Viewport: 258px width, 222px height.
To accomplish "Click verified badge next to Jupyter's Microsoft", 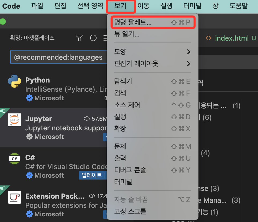I will click(x=30, y=137).
